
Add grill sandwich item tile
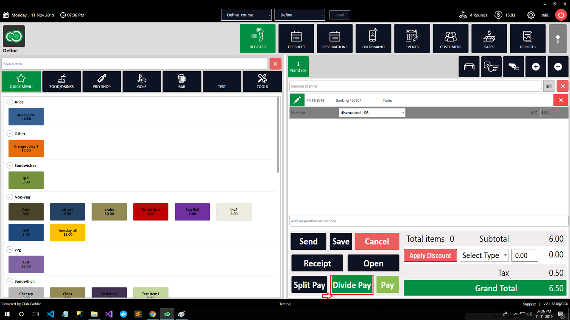[26, 180]
